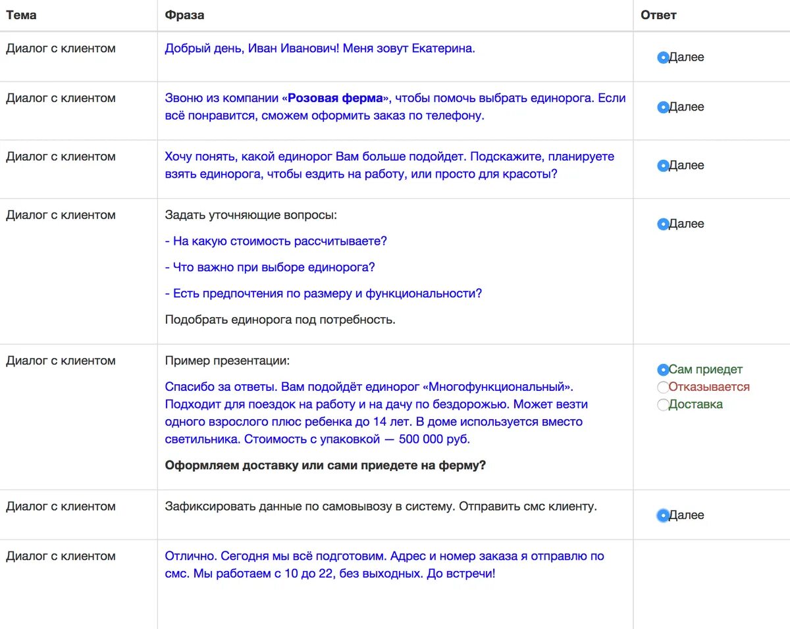Screen dimensions: 790x629
Task: Click the 'Тема' column header
Action: [x=21, y=14]
